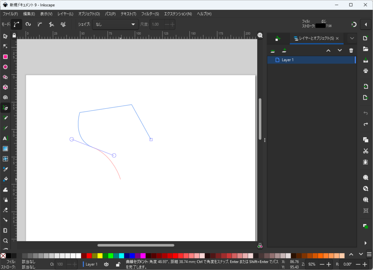
Task: Select the Dropper color picker tool
Action: pos(5,169)
